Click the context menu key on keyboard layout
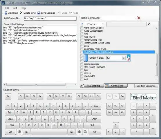Screen dimensions: 161x139 click(x=85, y=132)
